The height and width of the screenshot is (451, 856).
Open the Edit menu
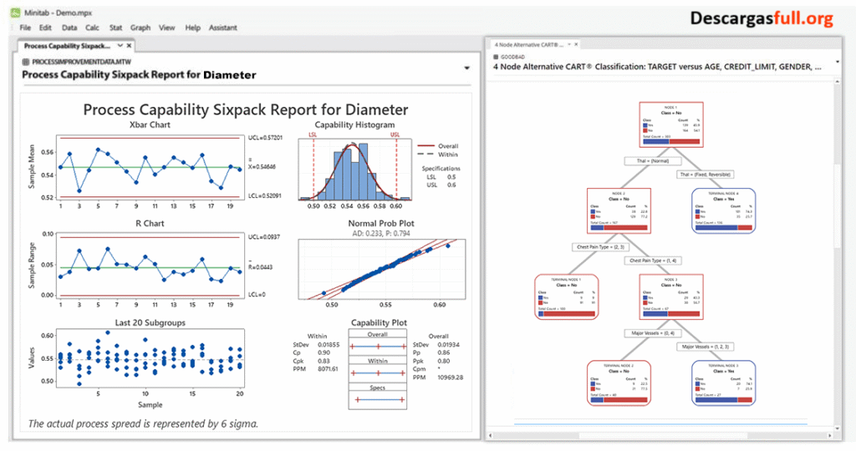45,28
